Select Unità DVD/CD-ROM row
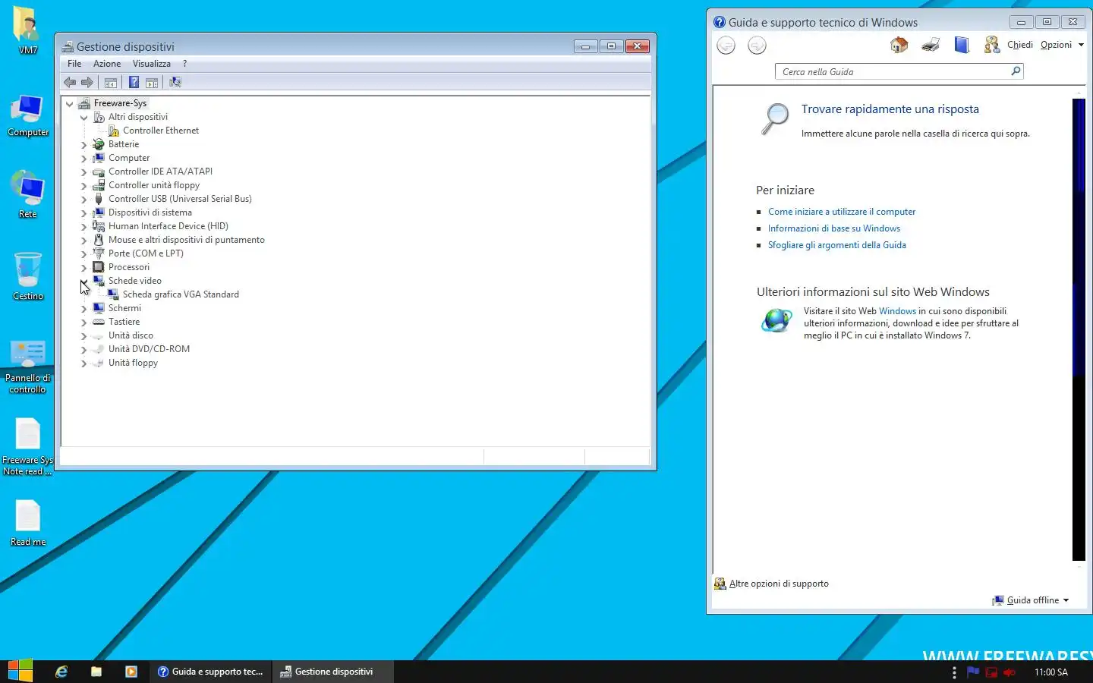Image resolution: width=1093 pixels, height=683 pixels. pyautogui.click(x=149, y=349)
